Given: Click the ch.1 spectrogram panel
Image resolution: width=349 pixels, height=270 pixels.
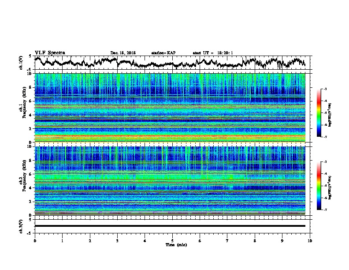Looking at the screenshot, I should pyautogui.click(x=170, y=108).
